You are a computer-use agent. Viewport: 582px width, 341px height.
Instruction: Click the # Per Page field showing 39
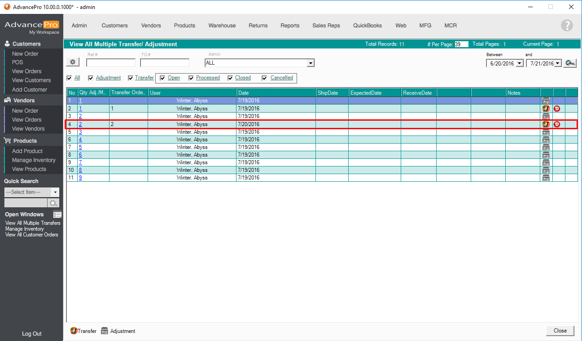pos(461,44)
